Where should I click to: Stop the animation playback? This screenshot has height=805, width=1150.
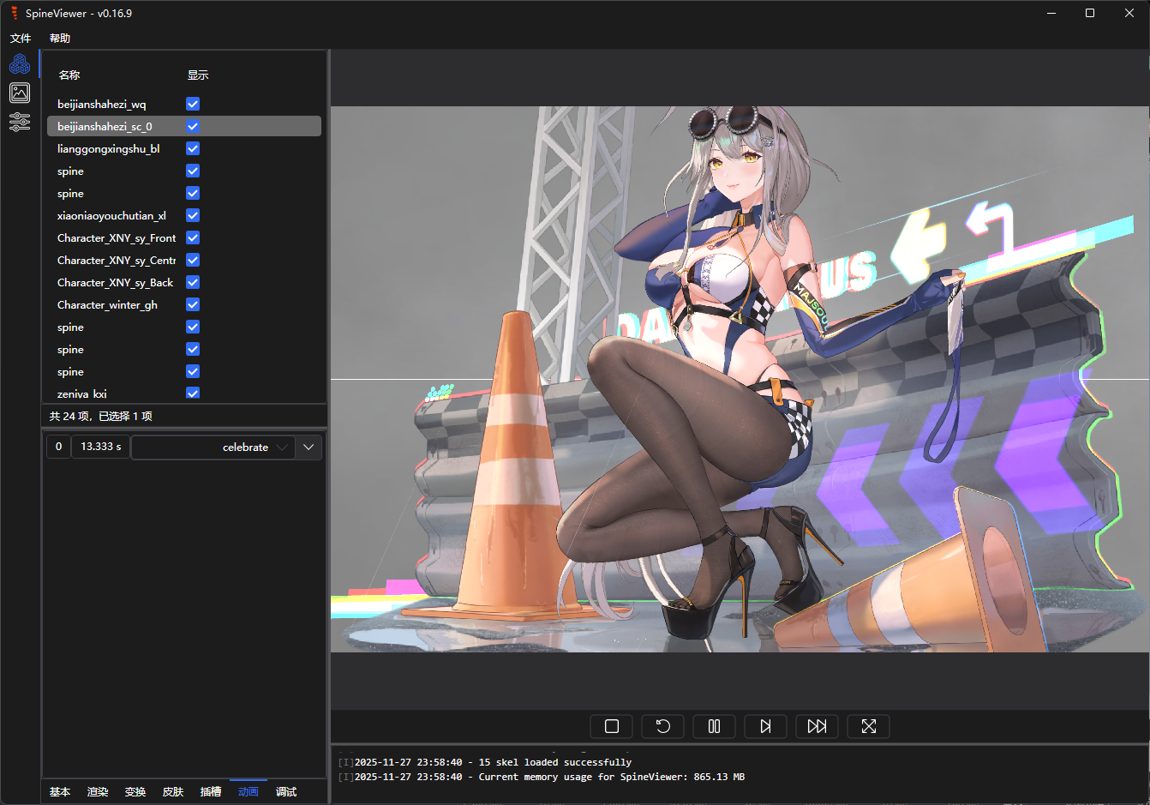[x=612, y=726]
